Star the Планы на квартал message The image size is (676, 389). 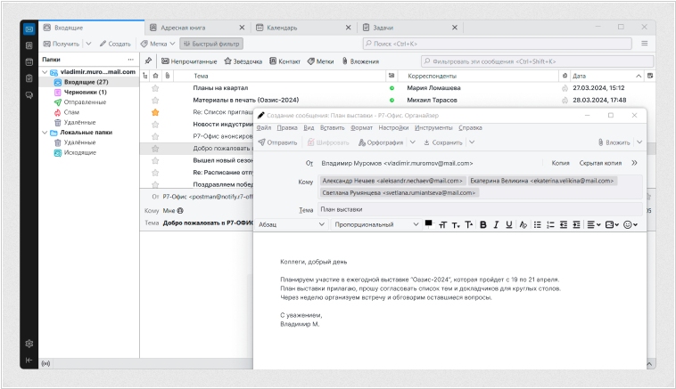[x=155, y=89]
